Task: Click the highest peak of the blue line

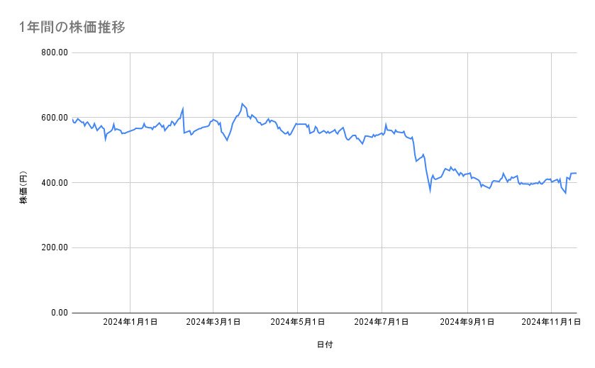Action: coord(242,104)
